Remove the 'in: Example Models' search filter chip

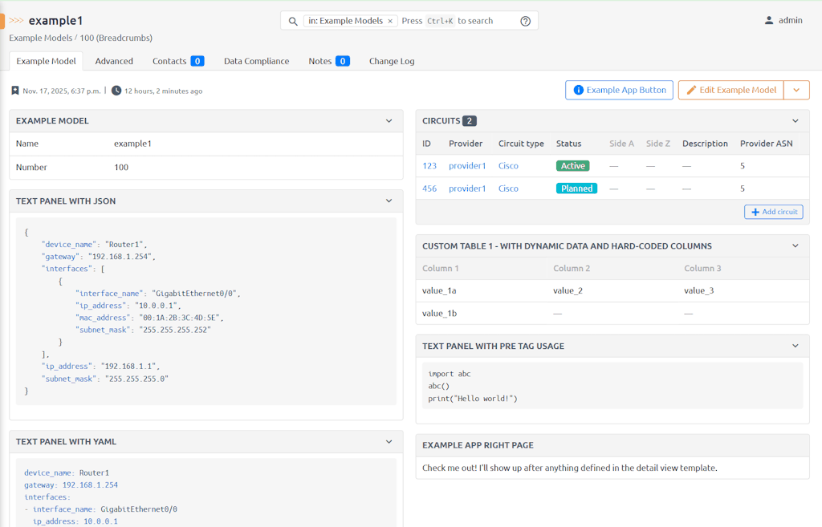click(x=391, y=20)
